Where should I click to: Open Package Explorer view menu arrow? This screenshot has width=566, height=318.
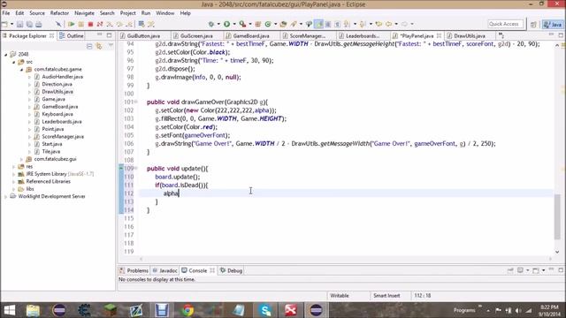click(x=111, y=46)
